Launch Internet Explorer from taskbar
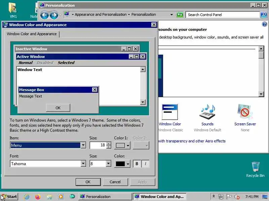The width and height of the screenshot is (269, 201). point(27,197)
